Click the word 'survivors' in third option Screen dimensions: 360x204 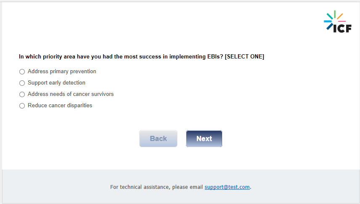tap(101, 94)
